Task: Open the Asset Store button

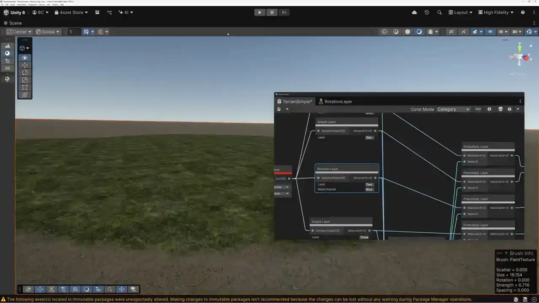Action: (x=71, y=13)
